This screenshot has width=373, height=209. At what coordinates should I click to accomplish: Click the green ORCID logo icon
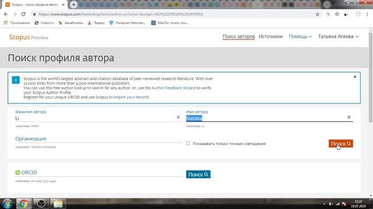pos(17,172)
